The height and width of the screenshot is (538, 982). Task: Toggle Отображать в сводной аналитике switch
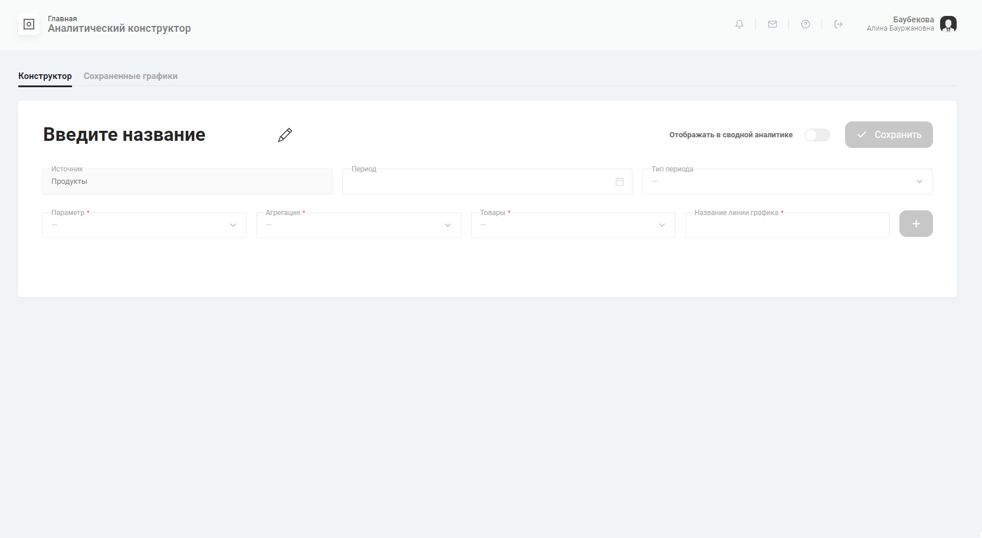point(817,135)
